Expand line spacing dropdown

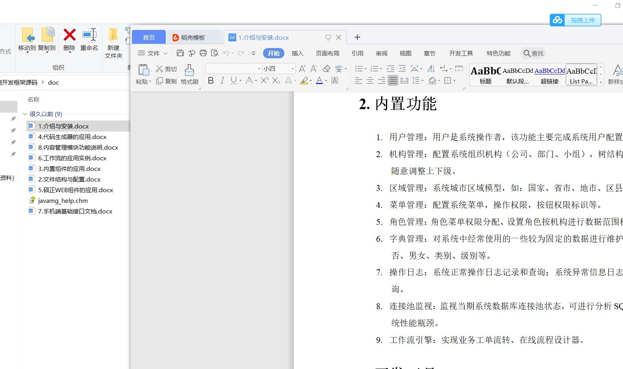pos(423,81)
